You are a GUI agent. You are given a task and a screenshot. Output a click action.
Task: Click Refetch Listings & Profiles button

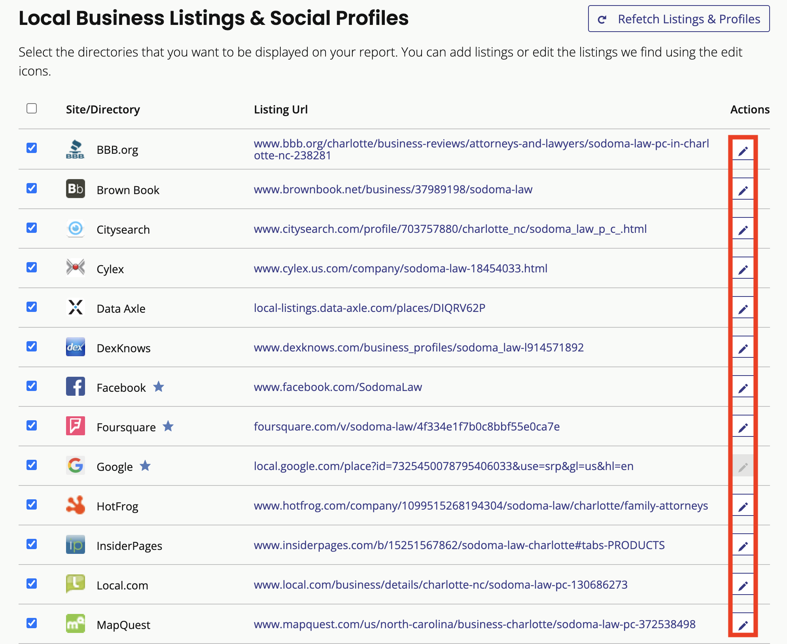[678, 19]
